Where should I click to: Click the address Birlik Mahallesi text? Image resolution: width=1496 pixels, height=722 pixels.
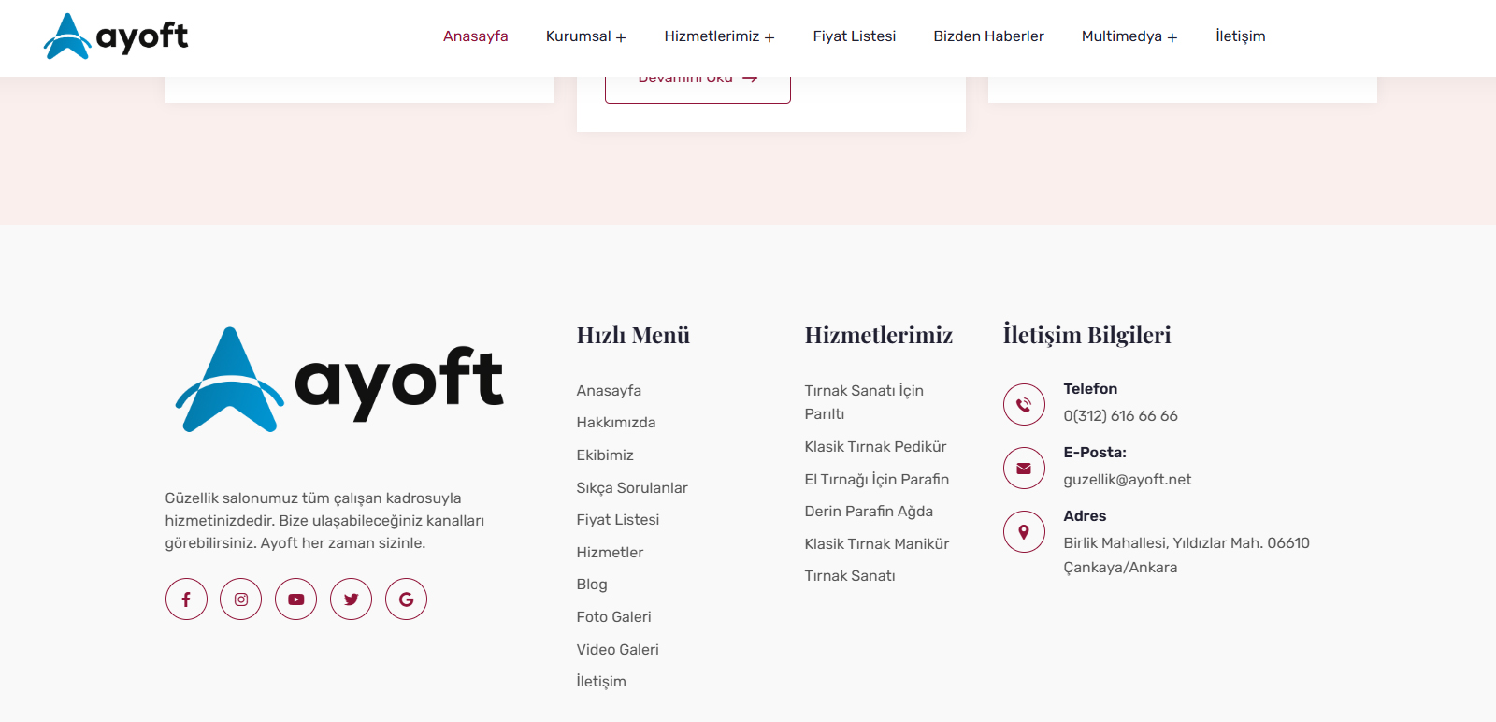point(1187,556)
